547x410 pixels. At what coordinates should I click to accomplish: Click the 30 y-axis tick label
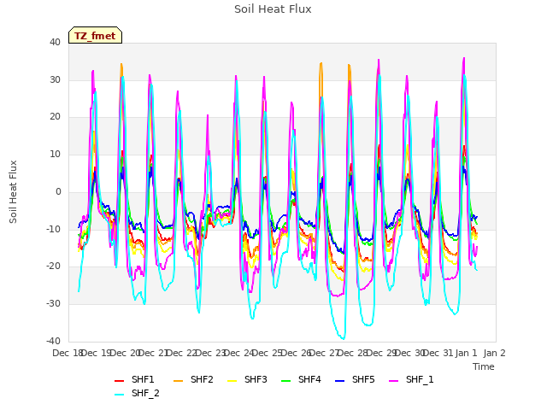(x=55, y=79)
